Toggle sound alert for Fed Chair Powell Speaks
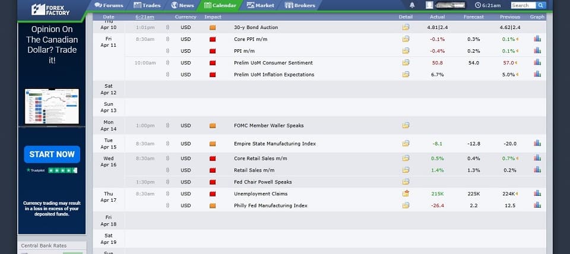The width and height of the screenshot is (570, 254). click(167, 182)
